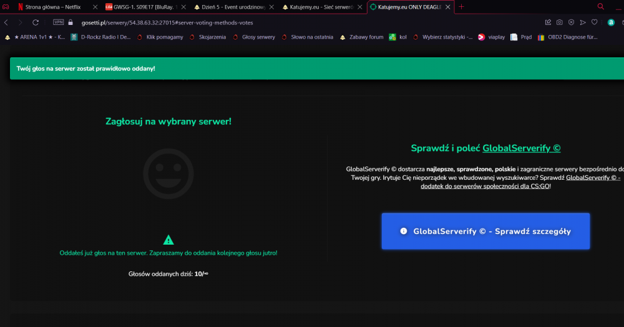This screenshot has height=327, width=624.
Task: Click the site lock security icon
Action: click(x=71, y=22)
